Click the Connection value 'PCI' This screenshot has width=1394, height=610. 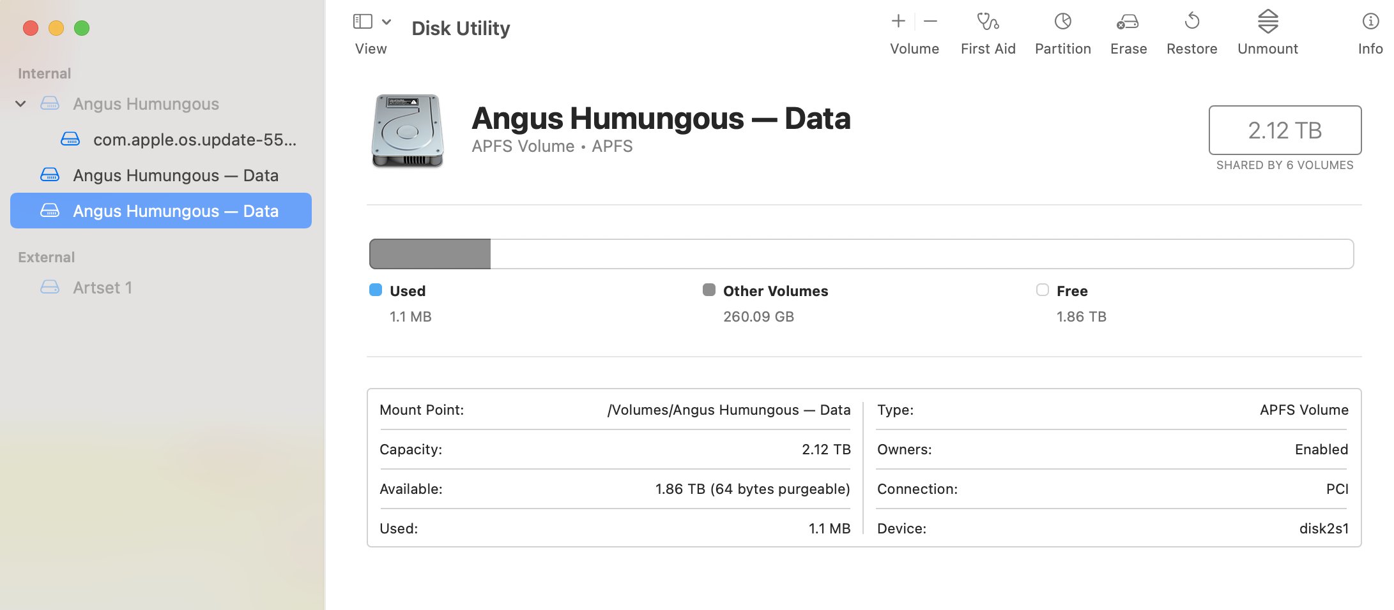coord(1337,489)
